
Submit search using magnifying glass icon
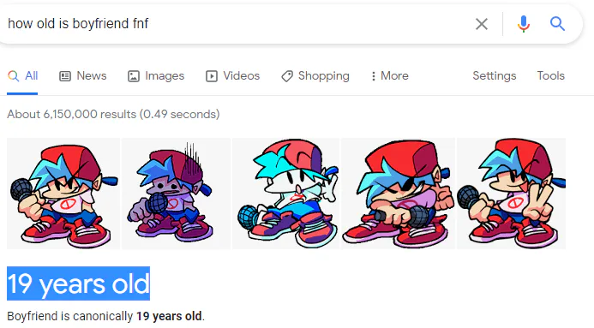coord(557,24)
